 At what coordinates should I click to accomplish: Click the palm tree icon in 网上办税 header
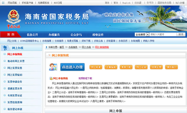pos(5,48)
